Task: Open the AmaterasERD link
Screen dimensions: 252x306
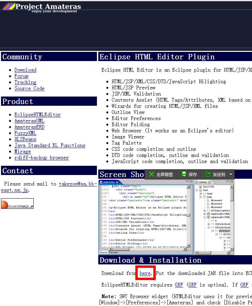Action: click(29, 127)
